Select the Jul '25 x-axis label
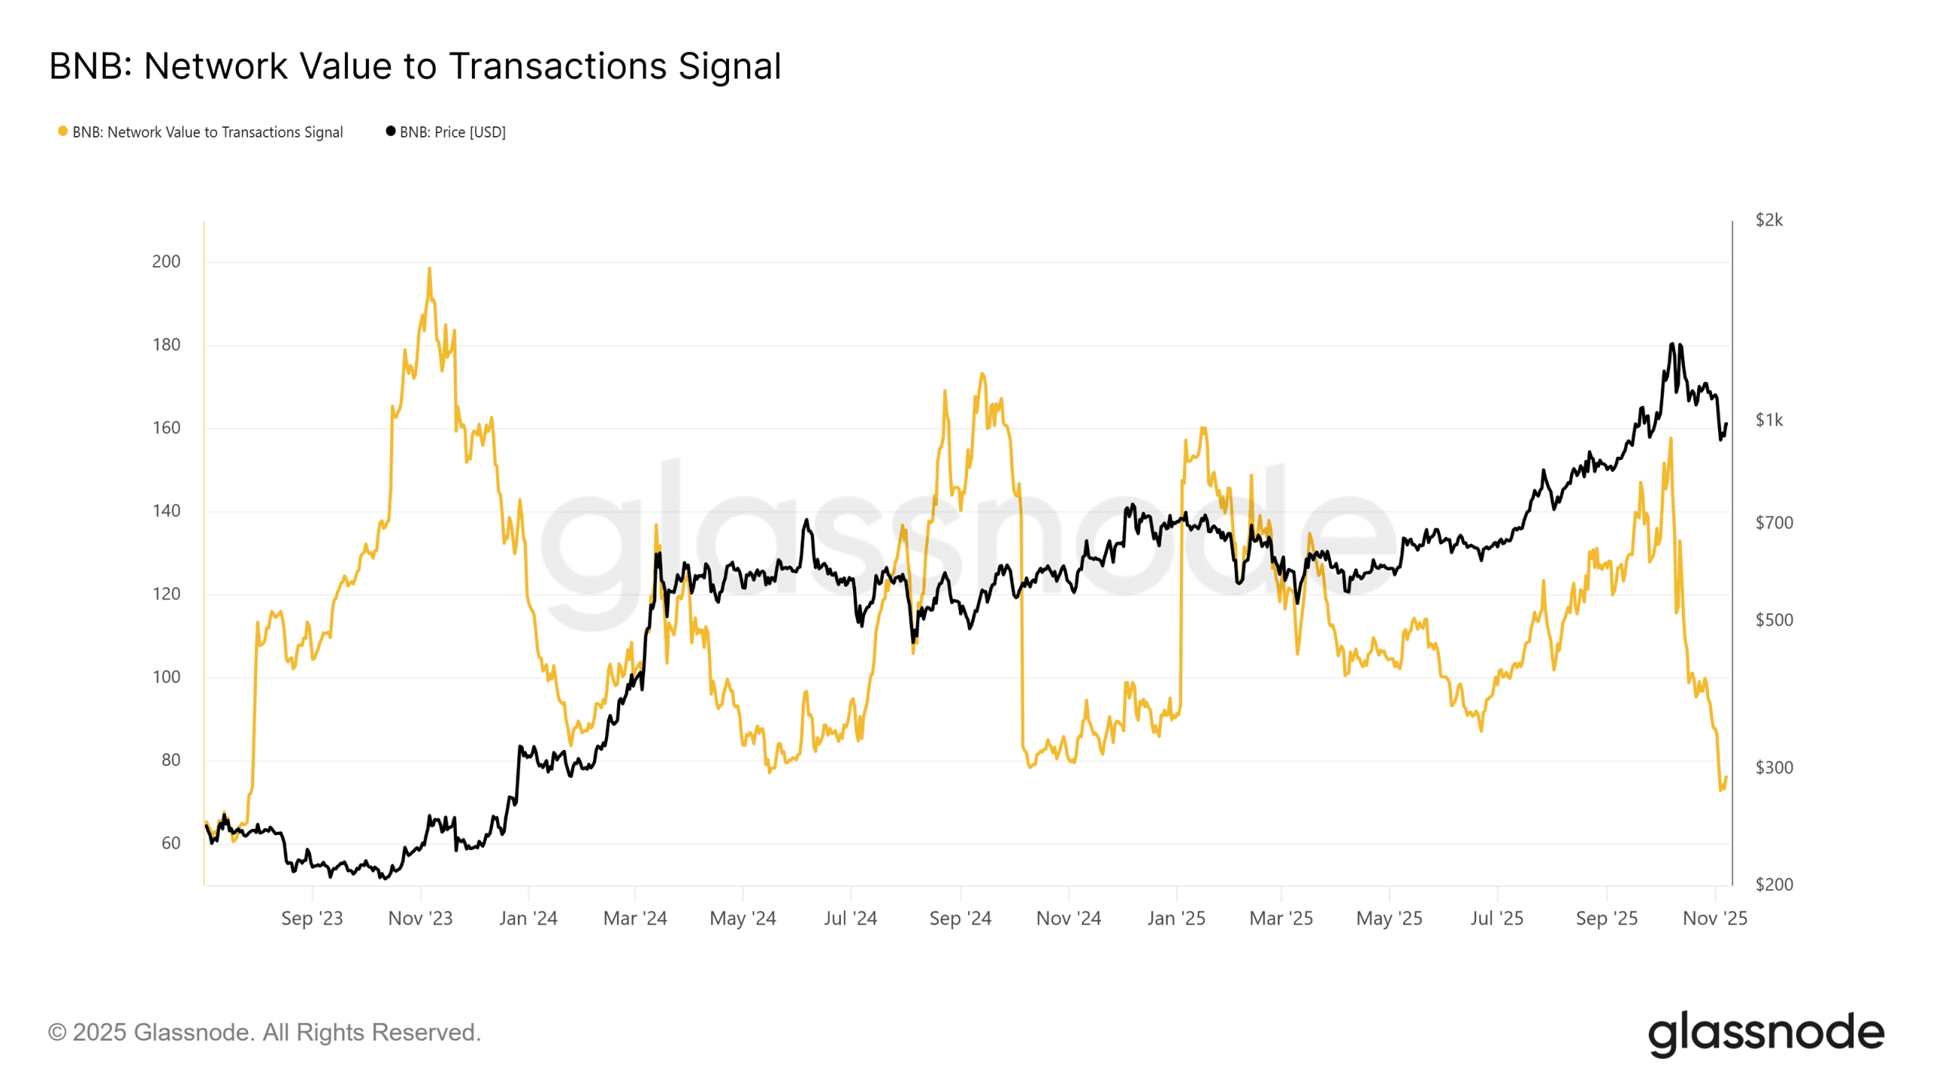The width and height of the screenshot is (1936, 1089). point(1497,918)
